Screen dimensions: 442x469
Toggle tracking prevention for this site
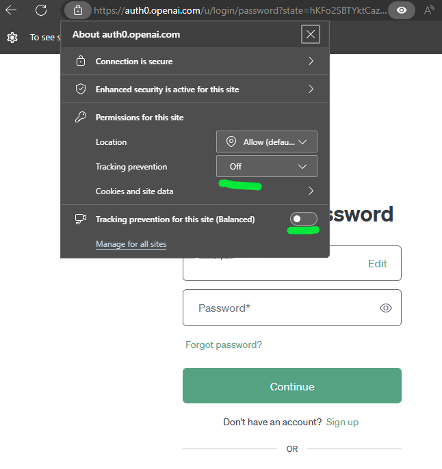pos(303,219)
